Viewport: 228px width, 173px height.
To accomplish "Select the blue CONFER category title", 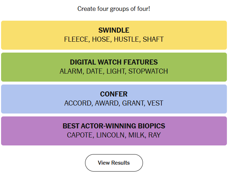I will tap(114, 94).
